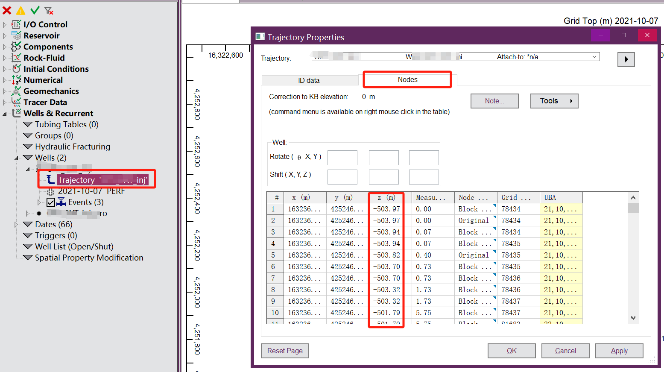
Task: Click the clear filter funnel icon
Action: (x=49, y=10)
